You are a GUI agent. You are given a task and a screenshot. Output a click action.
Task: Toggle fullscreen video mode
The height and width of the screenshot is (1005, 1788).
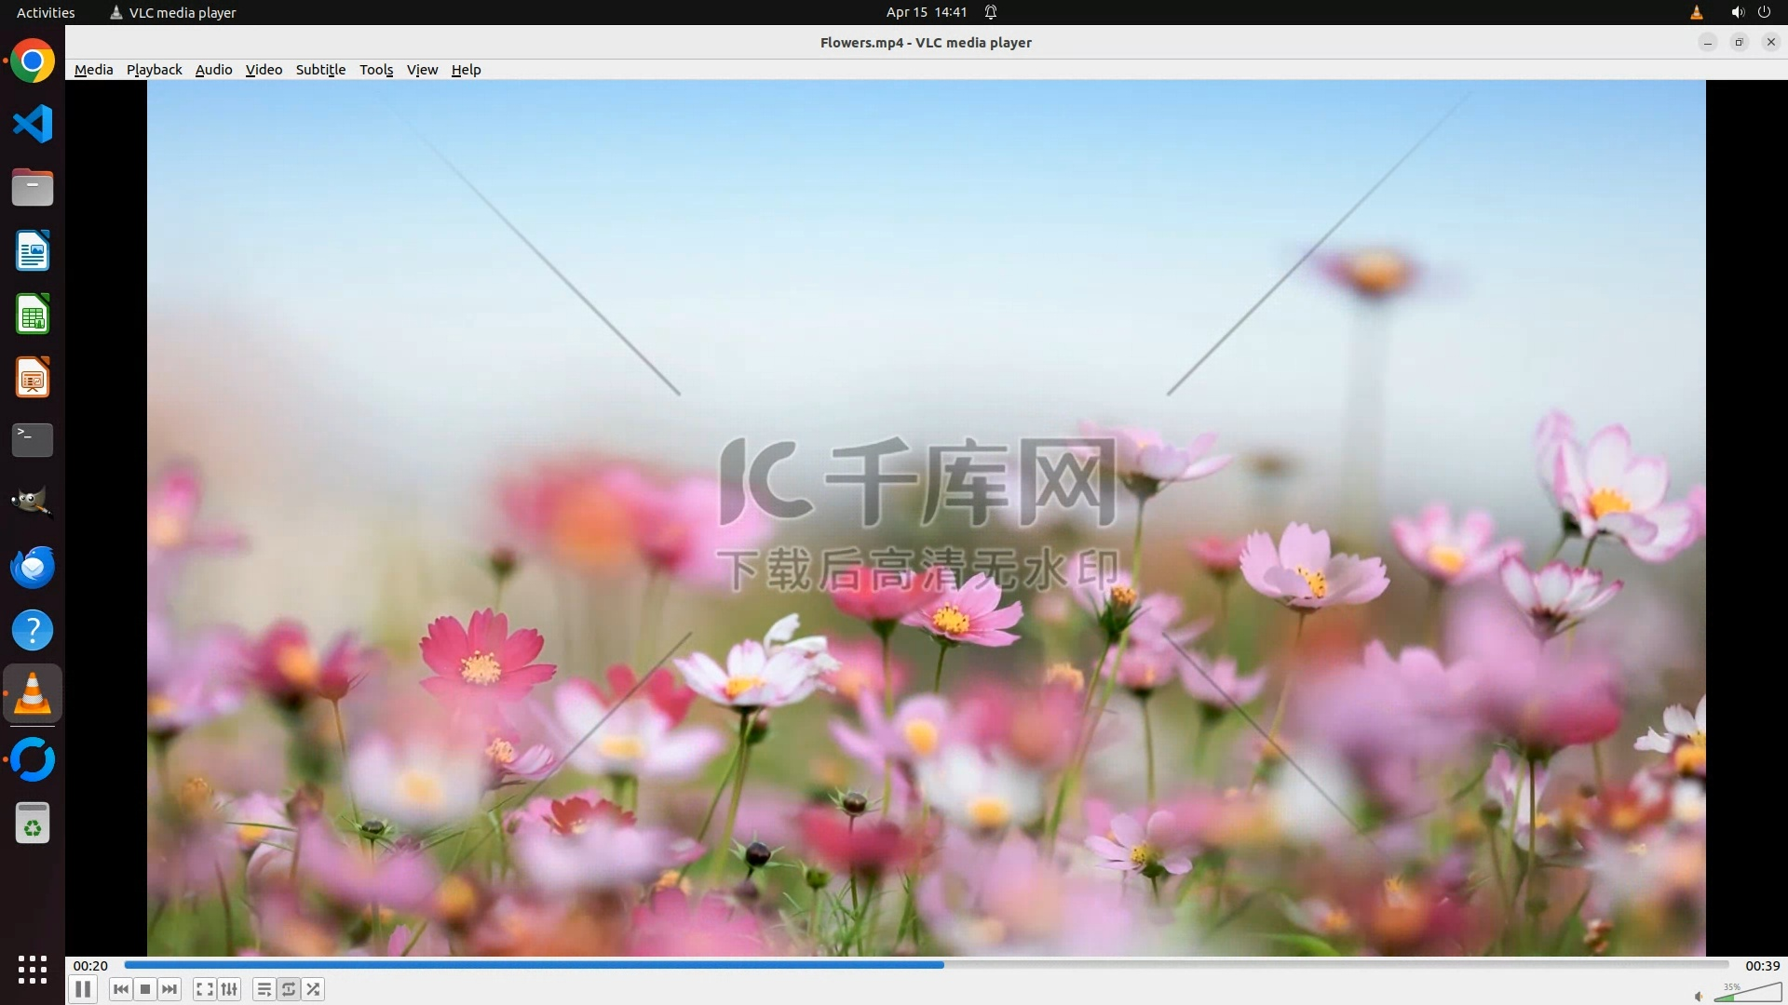(x=205, y=989)
